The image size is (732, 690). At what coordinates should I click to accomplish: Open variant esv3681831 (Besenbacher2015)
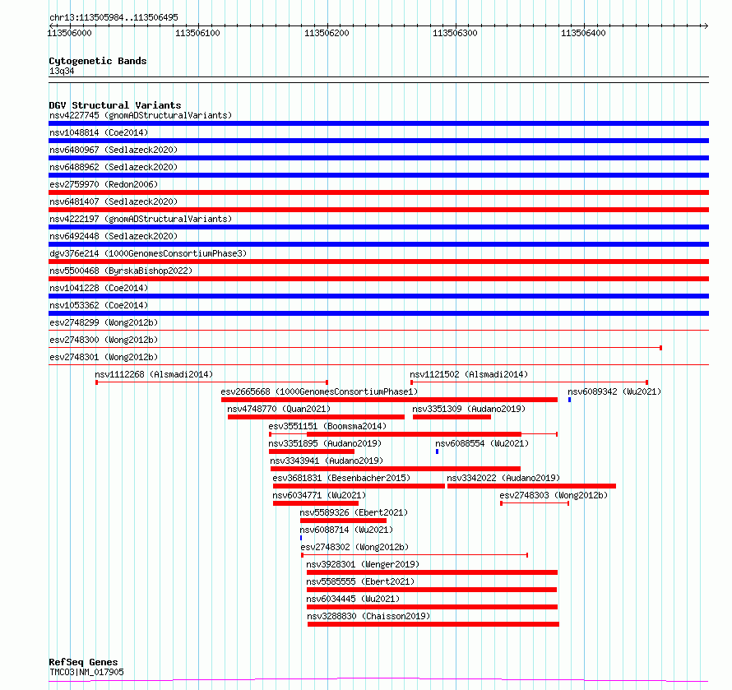click(x=341, y=478)
